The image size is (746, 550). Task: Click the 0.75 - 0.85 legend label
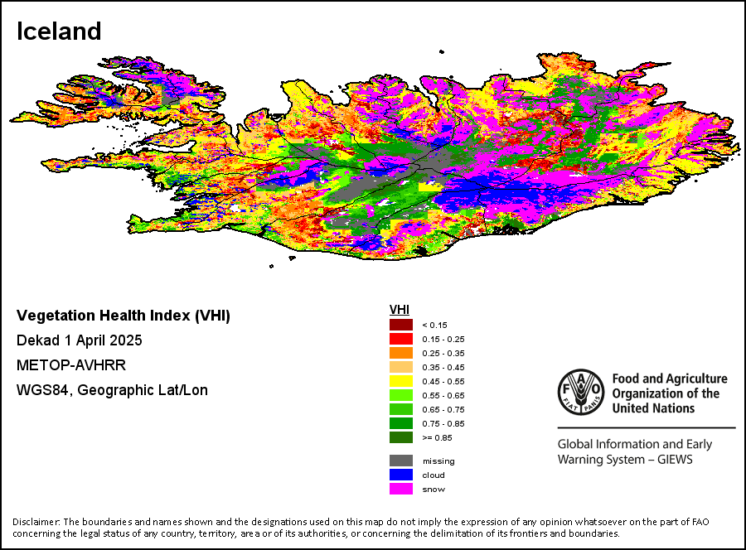tap(443, 423)
